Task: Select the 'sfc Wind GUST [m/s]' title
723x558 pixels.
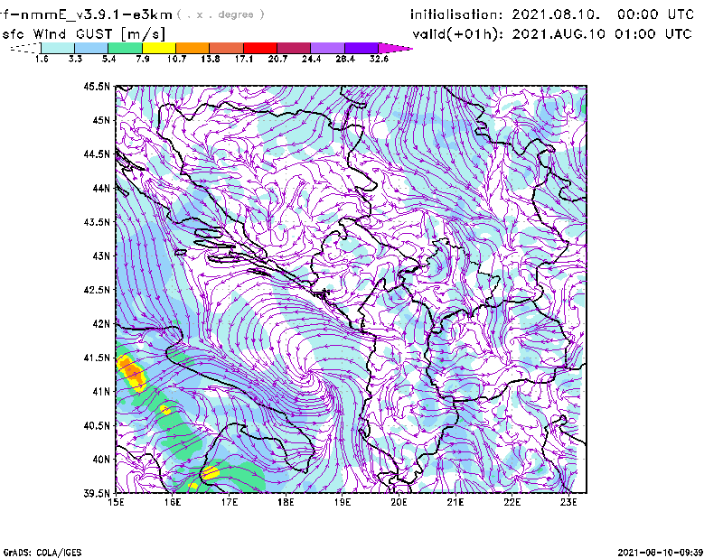Action: (83, 34)
